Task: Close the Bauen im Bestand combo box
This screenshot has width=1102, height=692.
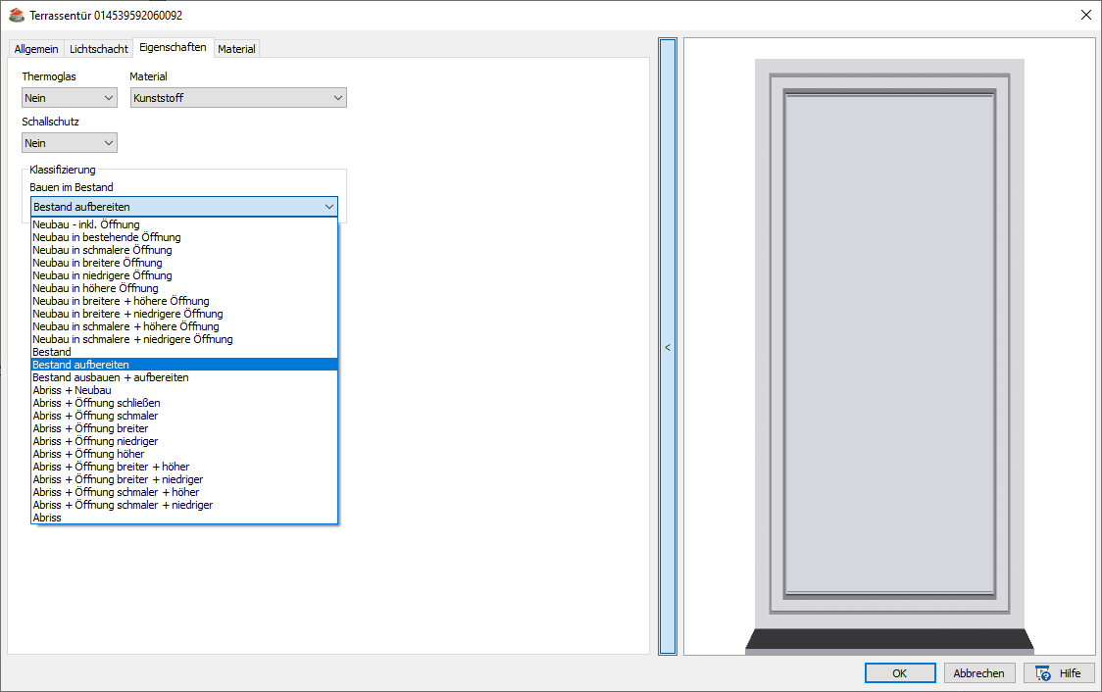Action: click(x=328, y=207)
